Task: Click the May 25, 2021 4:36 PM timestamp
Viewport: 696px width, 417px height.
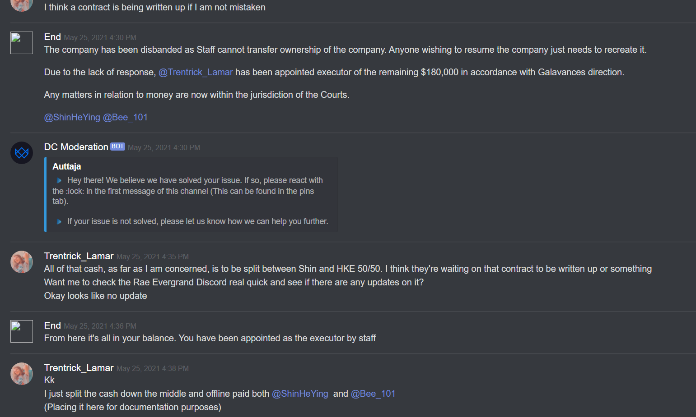Action: (100, 326)
